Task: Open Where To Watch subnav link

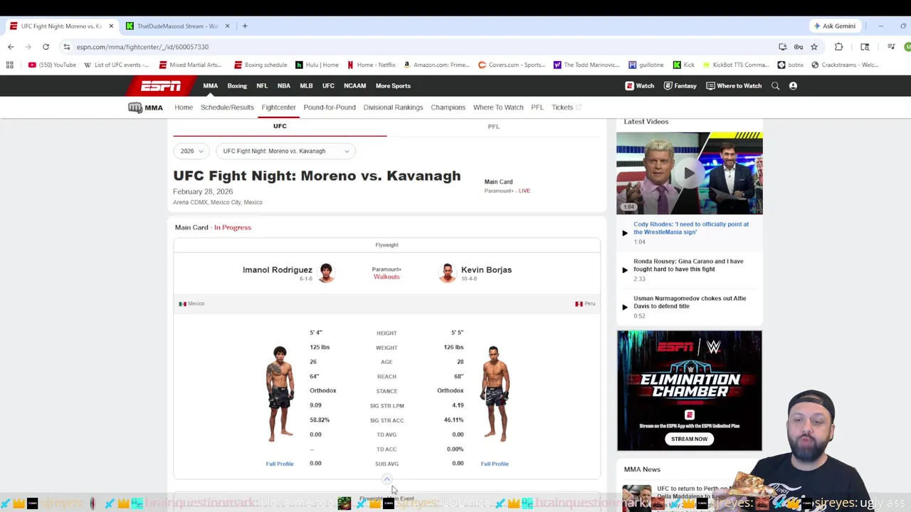Action: [x=498, y=107]
